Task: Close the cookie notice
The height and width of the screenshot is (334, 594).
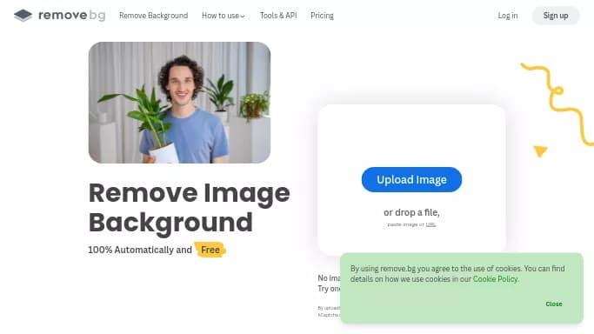Action: pos(554,304)
